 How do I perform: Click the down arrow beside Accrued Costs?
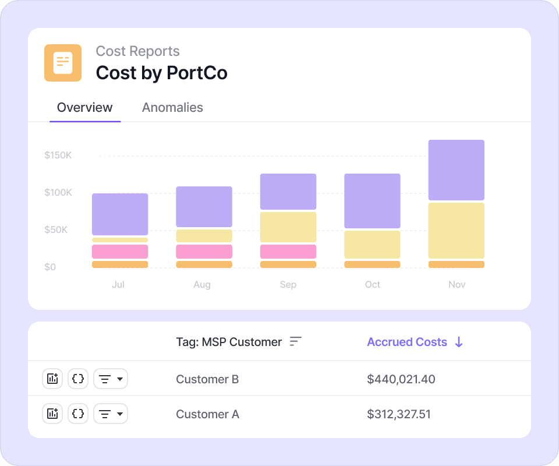459,342
